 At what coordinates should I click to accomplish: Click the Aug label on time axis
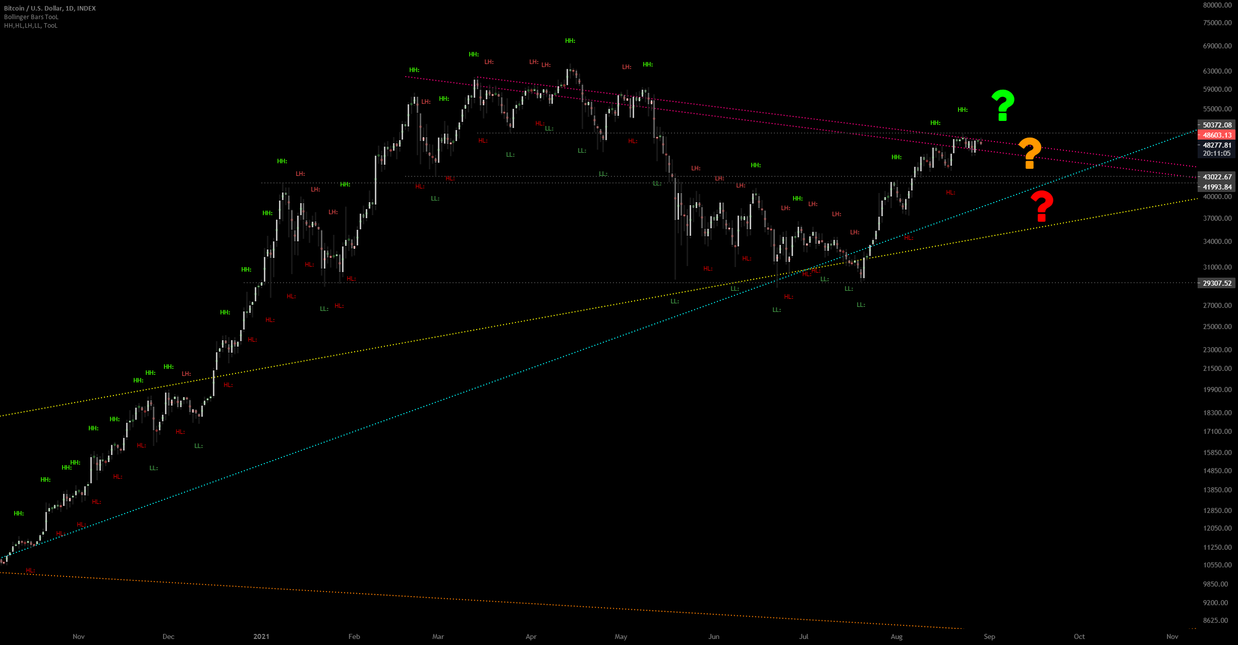coord(896,636)
